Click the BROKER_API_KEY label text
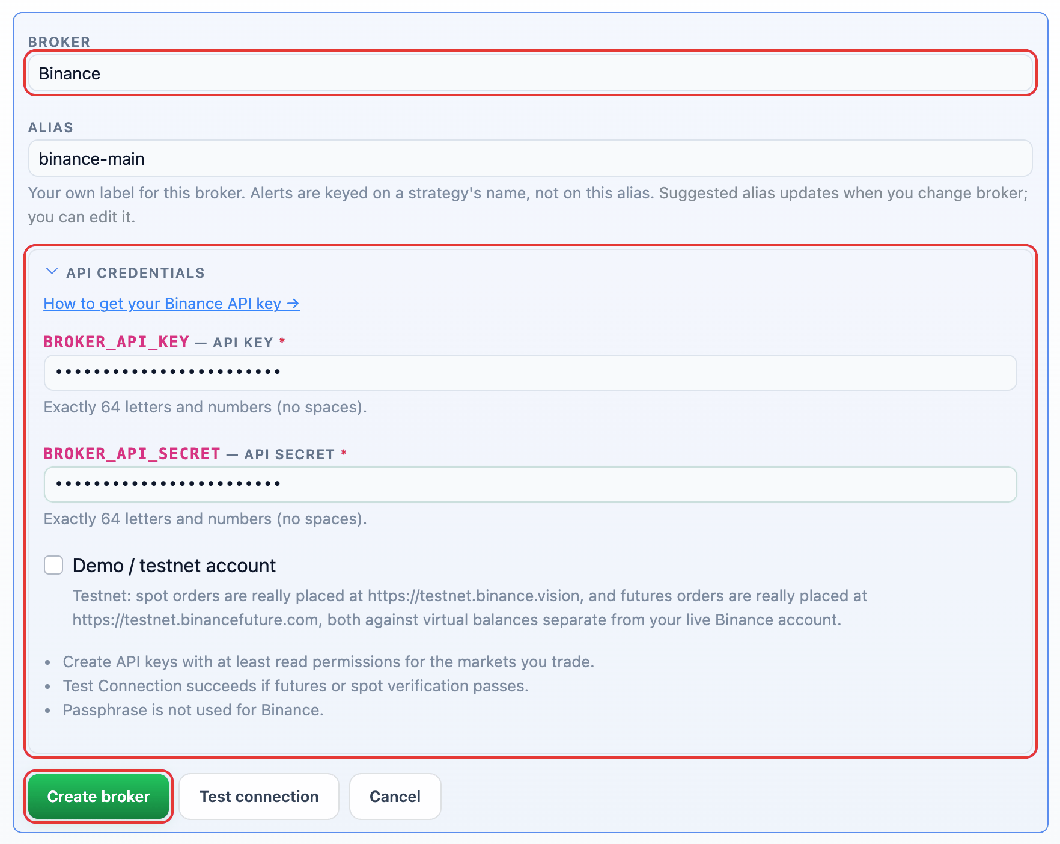 pyautogui.click(x=117, y=342)
